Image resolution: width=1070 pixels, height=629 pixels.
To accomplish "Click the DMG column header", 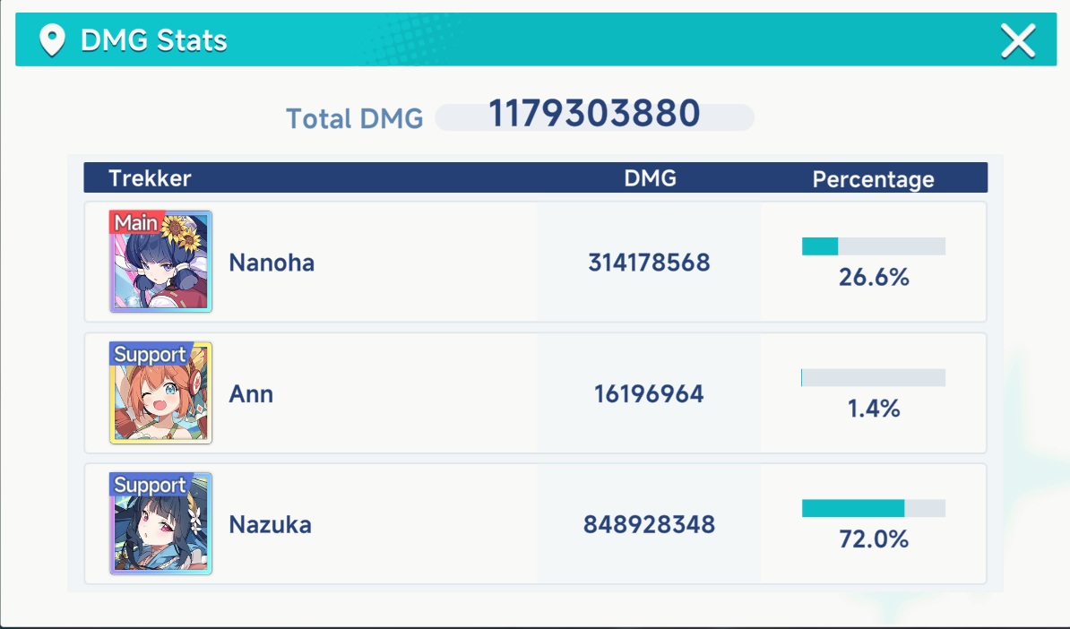I will point(651,178).
